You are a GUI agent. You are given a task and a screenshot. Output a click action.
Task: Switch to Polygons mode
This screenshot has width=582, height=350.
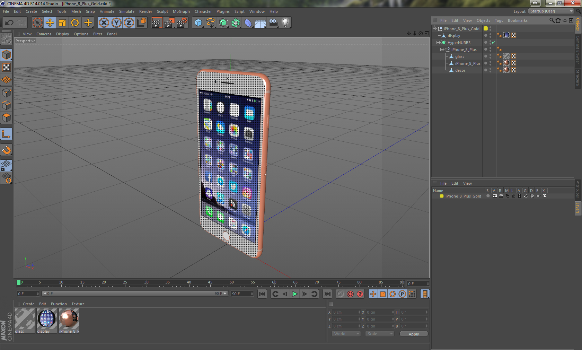6,118
